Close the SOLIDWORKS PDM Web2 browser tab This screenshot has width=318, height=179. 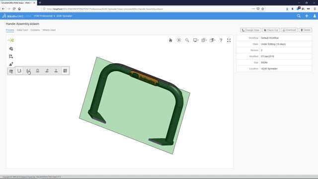point(34,3)
